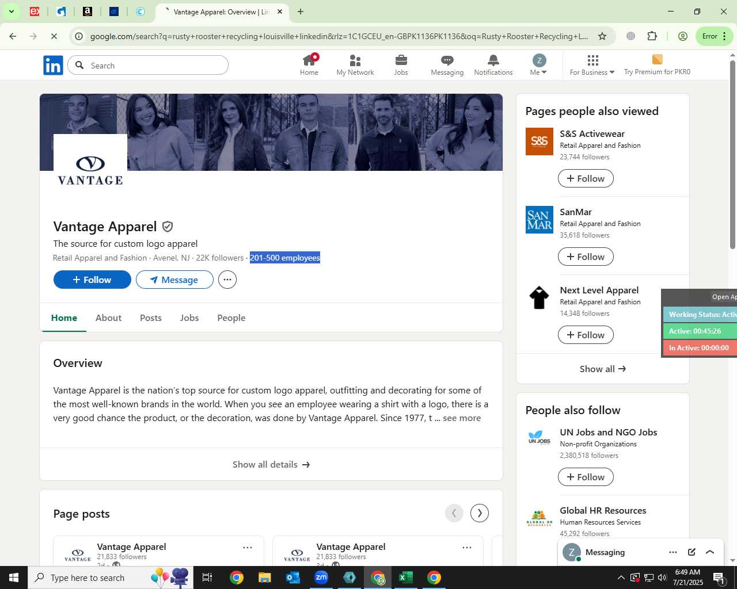The width and height of the screenshot is (737, 589).
Task: Focus the LinkedIn Search field
Action: tap(148, 66)
